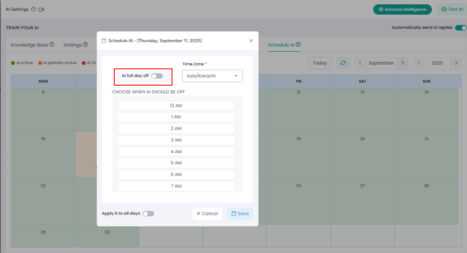Go to next year arrow
467x253 pixels.
click(x=456, y=63)
